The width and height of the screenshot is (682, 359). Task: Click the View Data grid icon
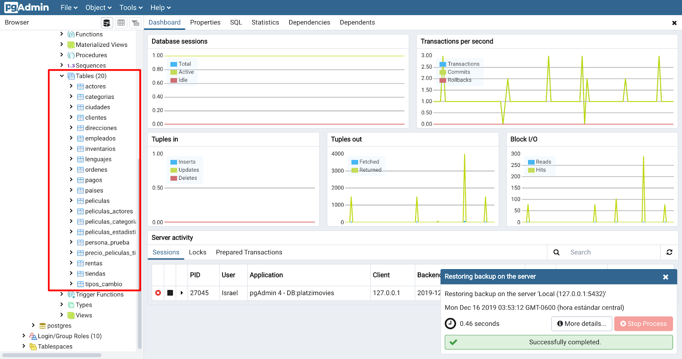tap(121, 23)
